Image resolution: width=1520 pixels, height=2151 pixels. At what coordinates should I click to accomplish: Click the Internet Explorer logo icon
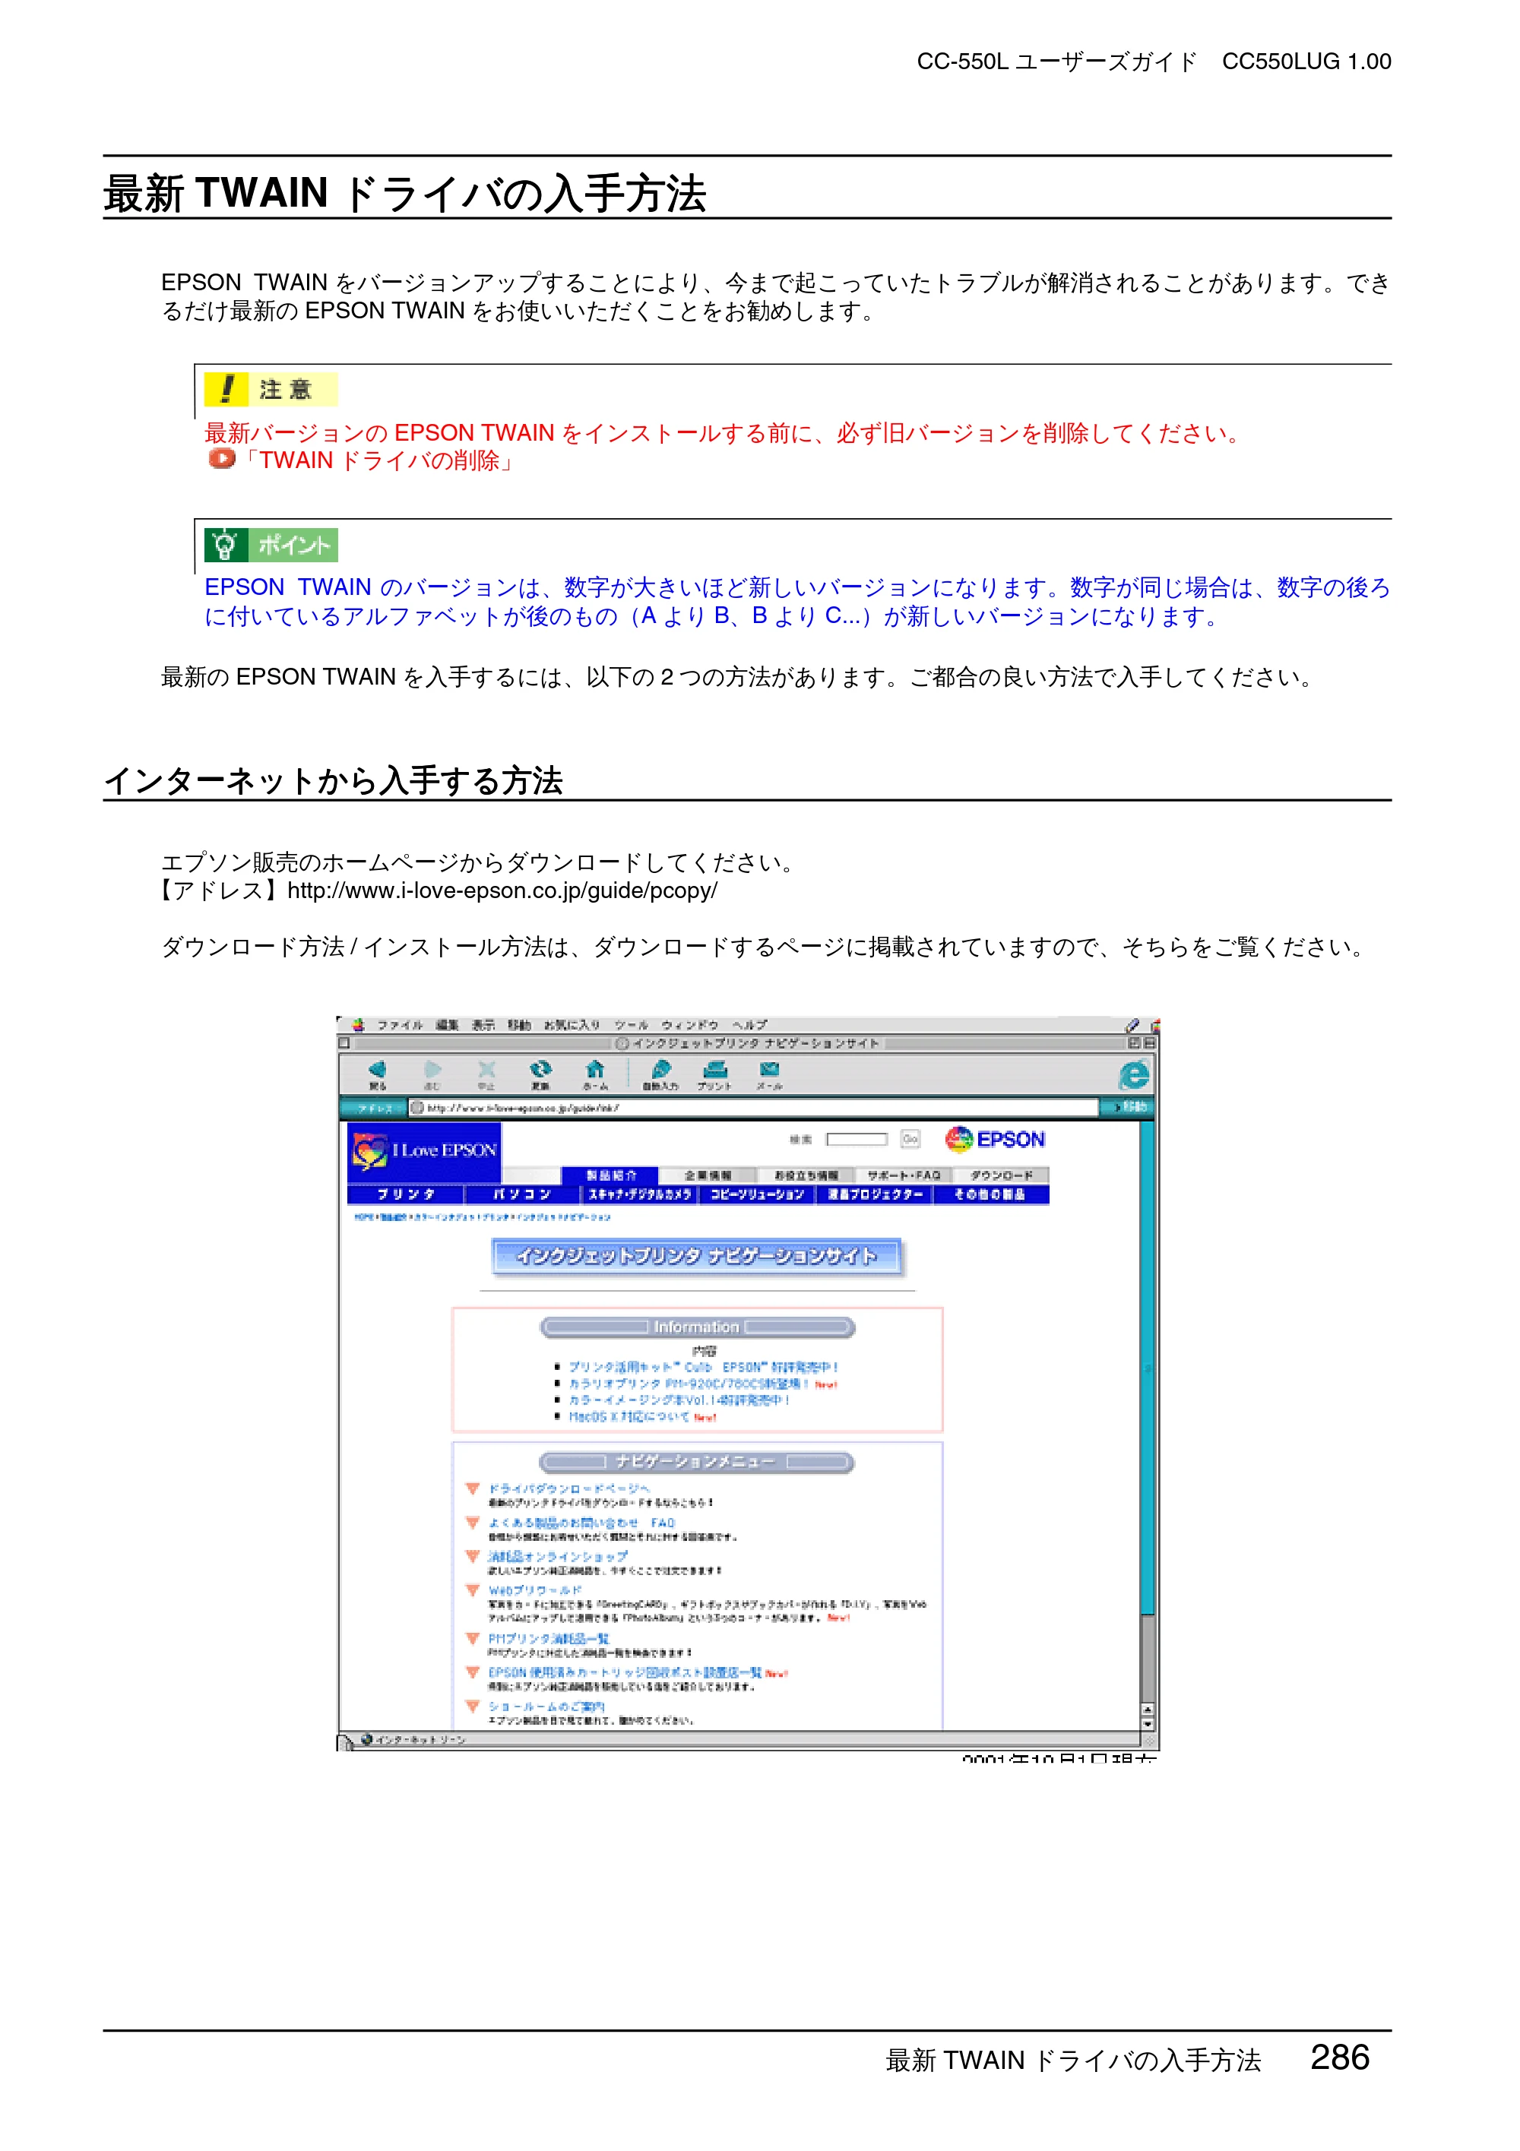[1134, 1074]
